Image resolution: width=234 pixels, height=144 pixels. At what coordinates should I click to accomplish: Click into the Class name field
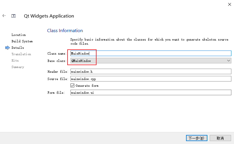(x=151, y=53)
